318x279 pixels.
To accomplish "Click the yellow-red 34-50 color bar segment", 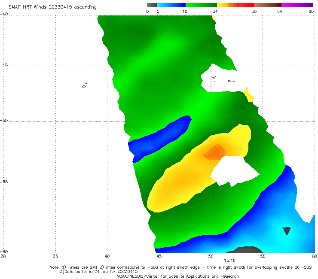I will pos(235,5).
